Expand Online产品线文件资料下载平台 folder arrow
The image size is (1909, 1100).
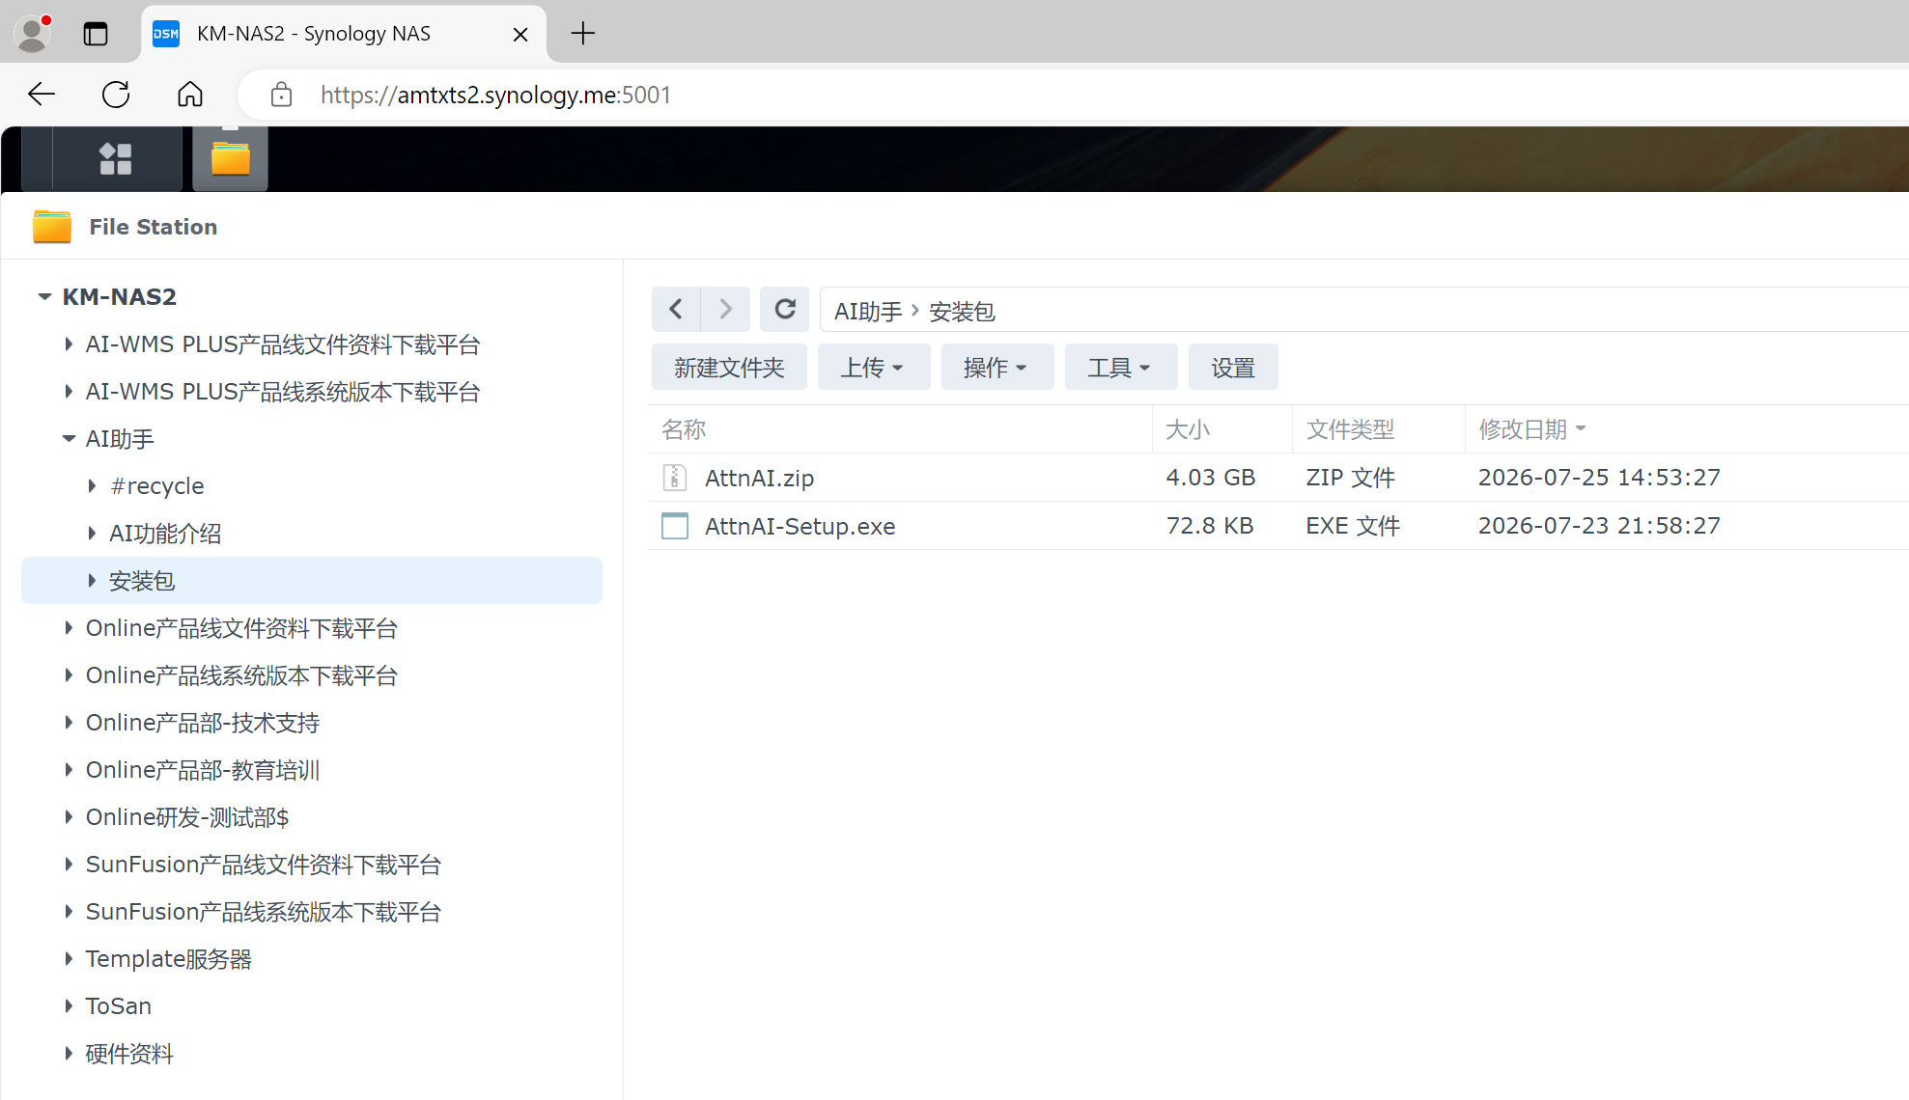pos(69,627)
